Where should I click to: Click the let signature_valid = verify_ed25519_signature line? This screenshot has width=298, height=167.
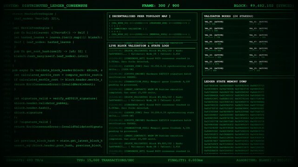coord(56,98)
